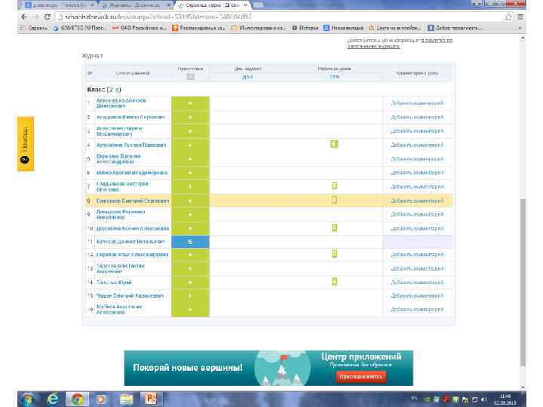
Task: Open the отв work column link
Action: (334, 77)
